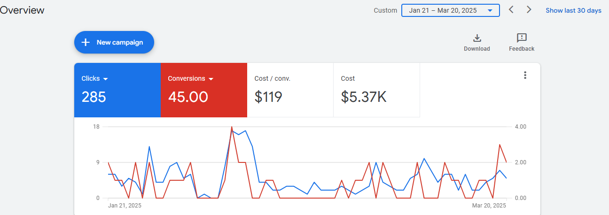Viewport: 609px width, 215px height.
Task: Go to the previous date range arrow
Action: pos(511,10)
